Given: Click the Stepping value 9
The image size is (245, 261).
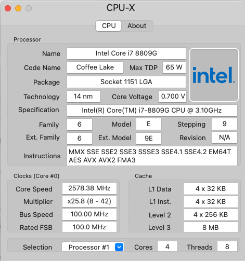Looking at the screenshot, I should (x=225, y=124).
